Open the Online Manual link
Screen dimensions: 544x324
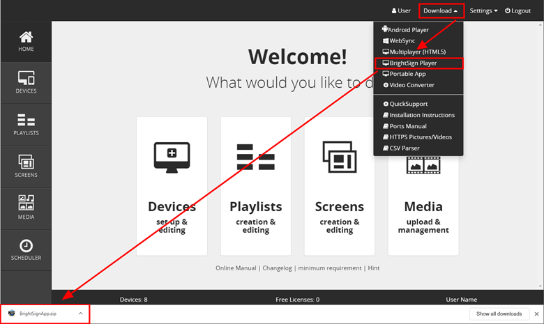tap(236, 268)
